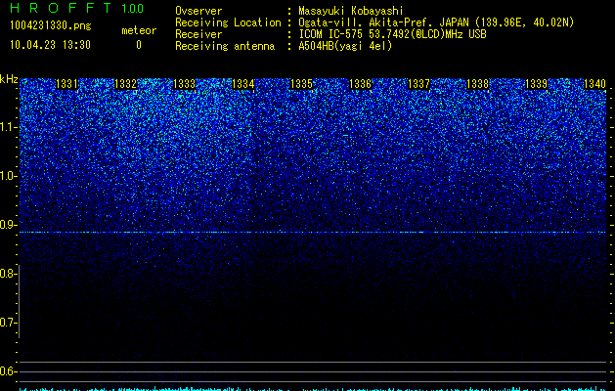
Task: Click the HROFFT 1.0.0 title text
Action: click(x=76, y=8)
